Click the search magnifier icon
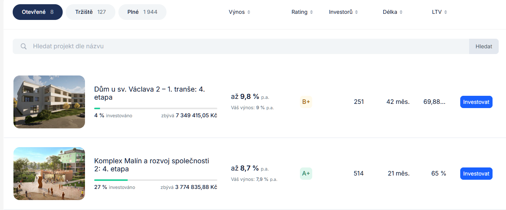Screen dimensions: 506x210 point(23,46)
